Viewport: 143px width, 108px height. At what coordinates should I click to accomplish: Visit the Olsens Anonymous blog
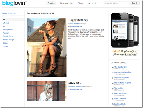(x=77, y=86)
